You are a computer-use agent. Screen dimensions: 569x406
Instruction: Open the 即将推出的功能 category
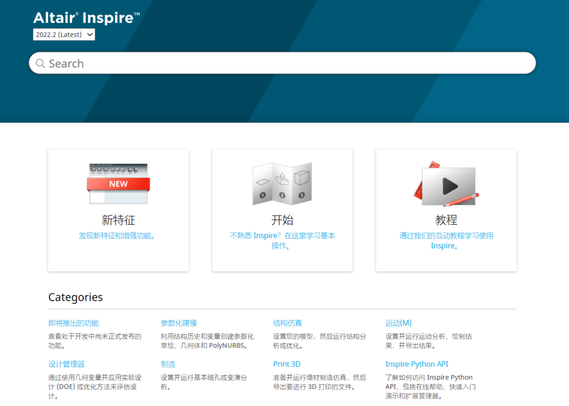[74, 323]
